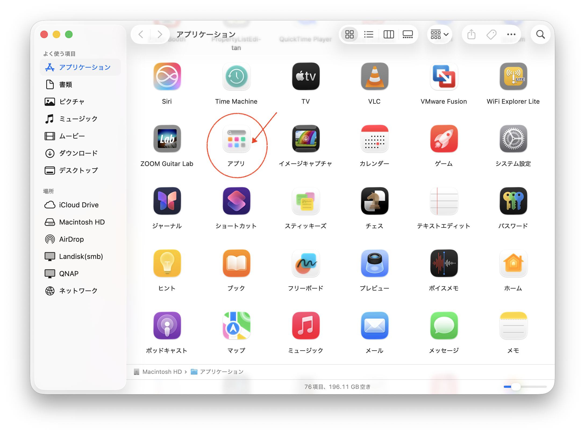Open ダウンロード in the sidebar
The image size is (585, 434).
(78, 153)
